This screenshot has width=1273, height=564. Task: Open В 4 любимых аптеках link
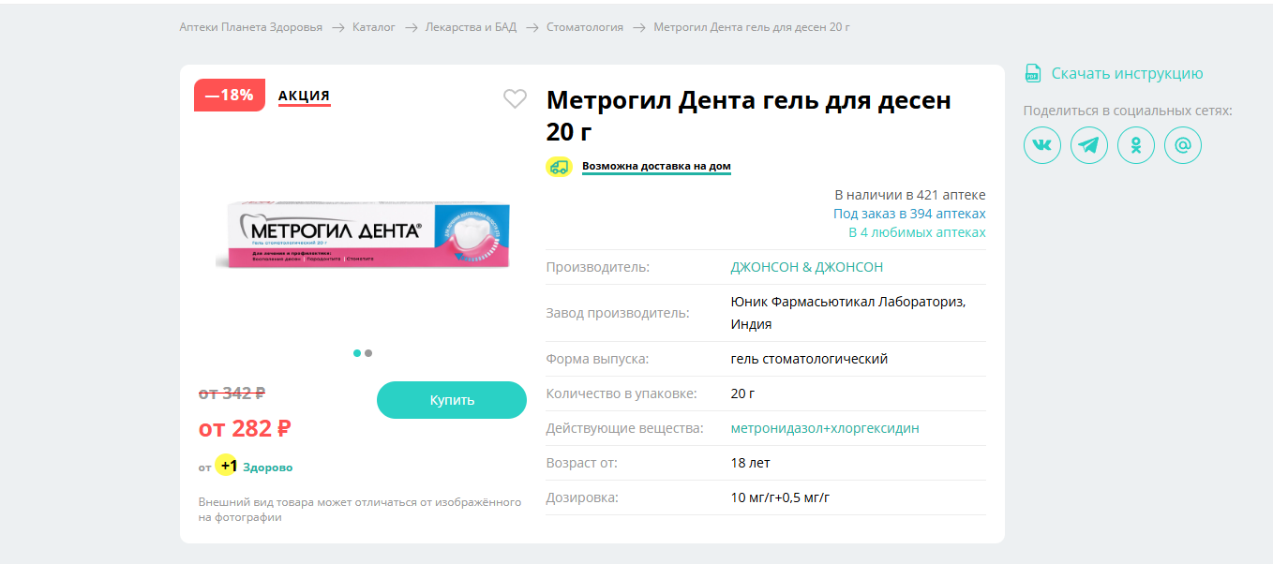[917, 232]
